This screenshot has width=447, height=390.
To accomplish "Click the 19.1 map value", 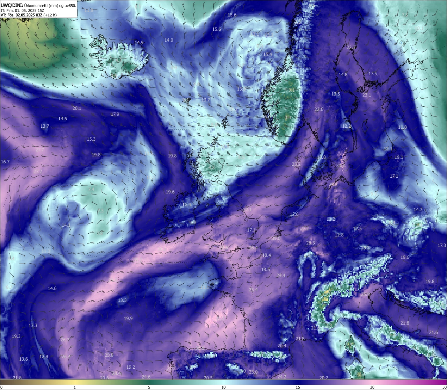I will (x=399, y=157).
